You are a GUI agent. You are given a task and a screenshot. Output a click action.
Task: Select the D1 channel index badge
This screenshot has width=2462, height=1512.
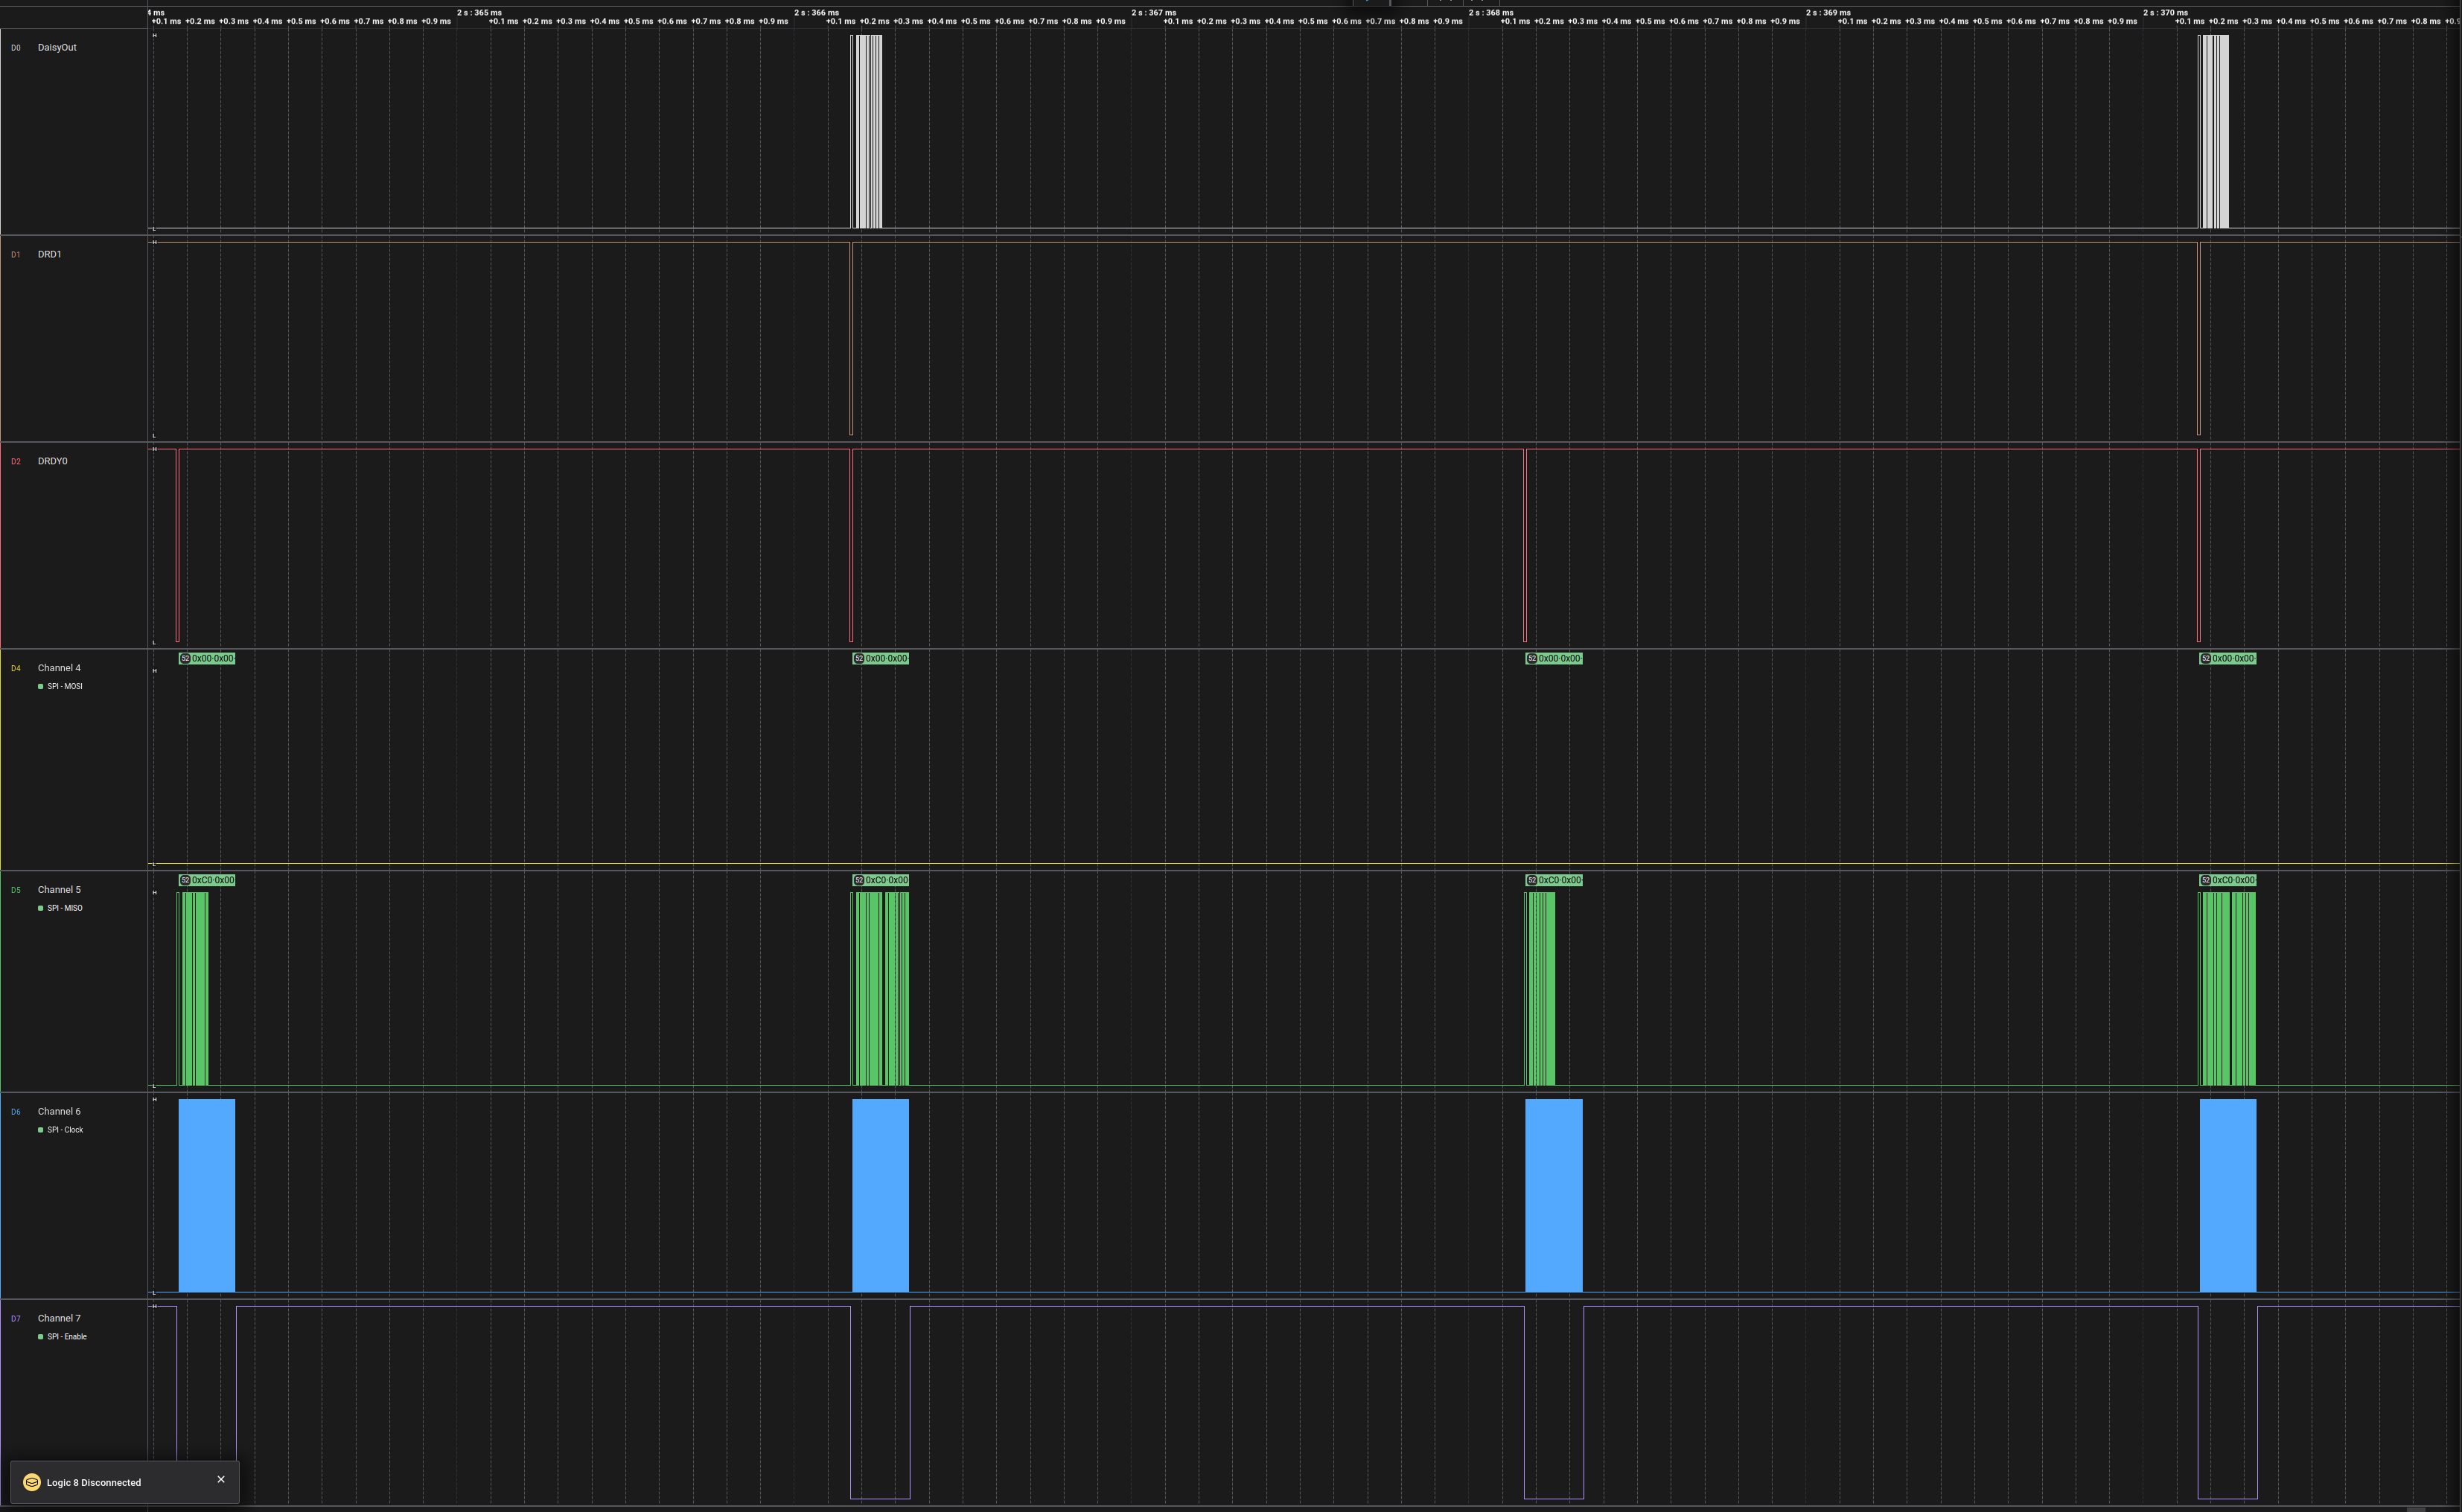pos(15,255)
